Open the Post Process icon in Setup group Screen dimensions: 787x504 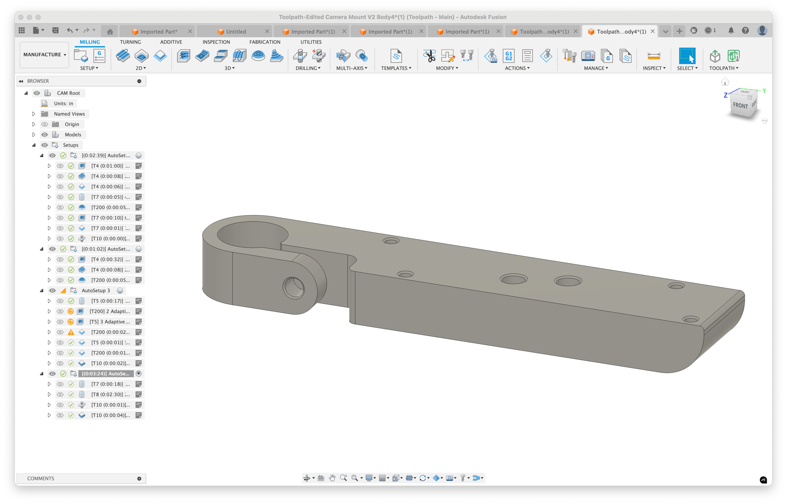[x=99, y=56]
